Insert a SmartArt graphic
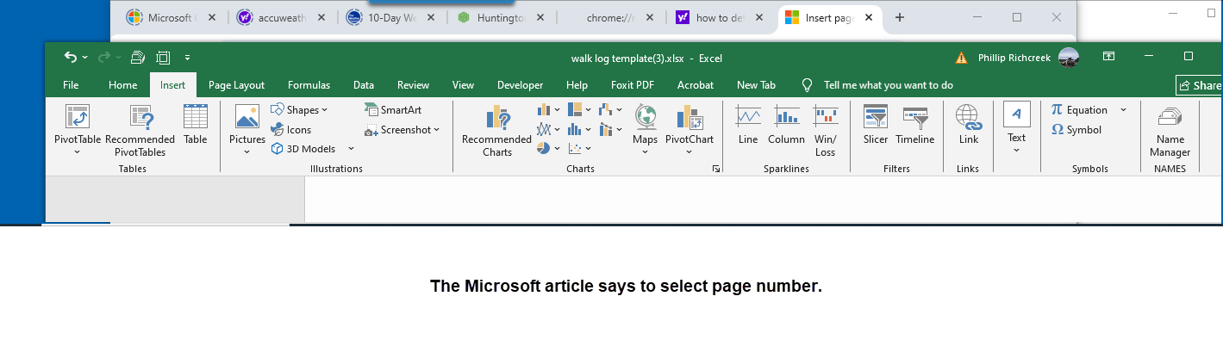Image resolution: width=1223 pixels, height=358 pixels. coord(394,109)
